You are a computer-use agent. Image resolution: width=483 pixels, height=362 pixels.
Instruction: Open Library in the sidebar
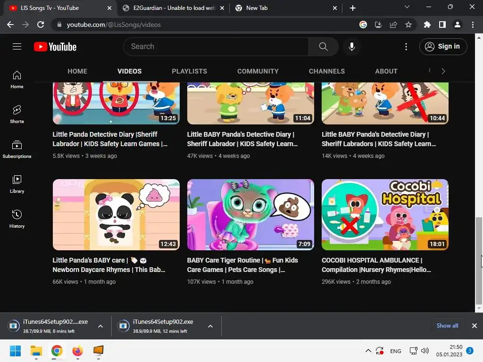click(x=17, y=184)
